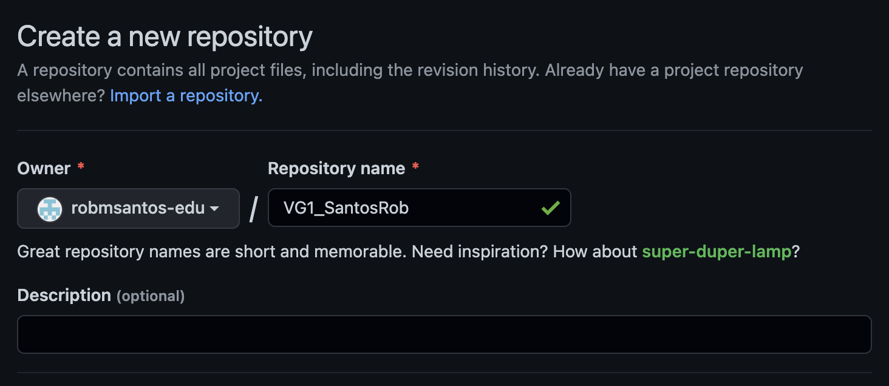This screenshot has width=889, height=386.
Task: Use the super-duper-lamp name suggestion
Action: point(717,251)
